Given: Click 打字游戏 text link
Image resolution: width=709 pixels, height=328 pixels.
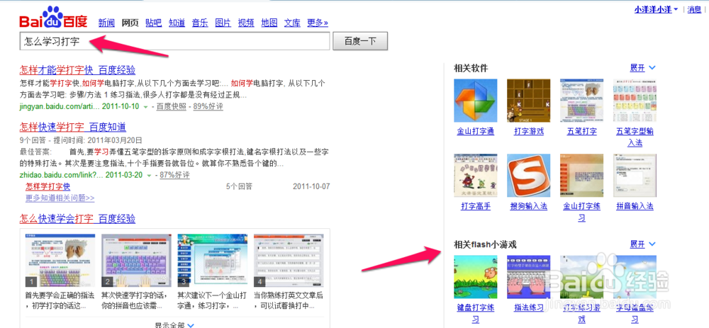Looking at the screenshot, I should pos(529,132).
